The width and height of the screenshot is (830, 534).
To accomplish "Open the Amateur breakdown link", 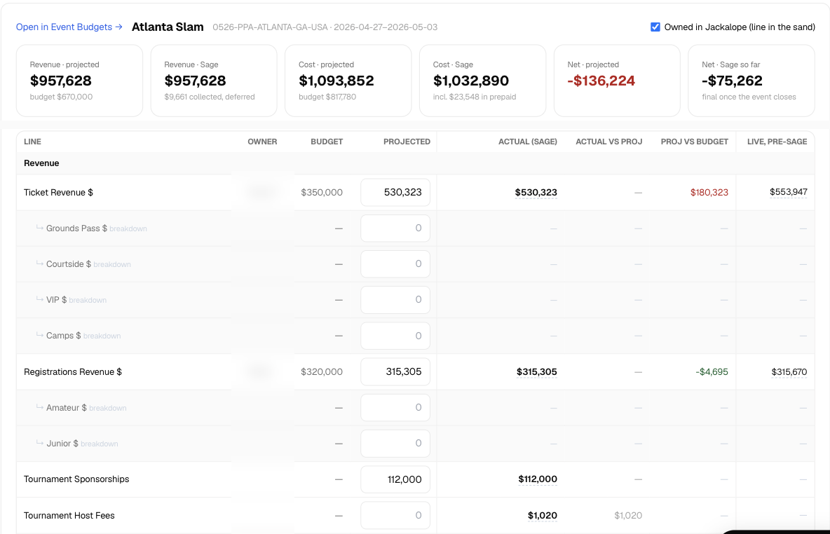I will pyautogui.click(x=108, y=408).
